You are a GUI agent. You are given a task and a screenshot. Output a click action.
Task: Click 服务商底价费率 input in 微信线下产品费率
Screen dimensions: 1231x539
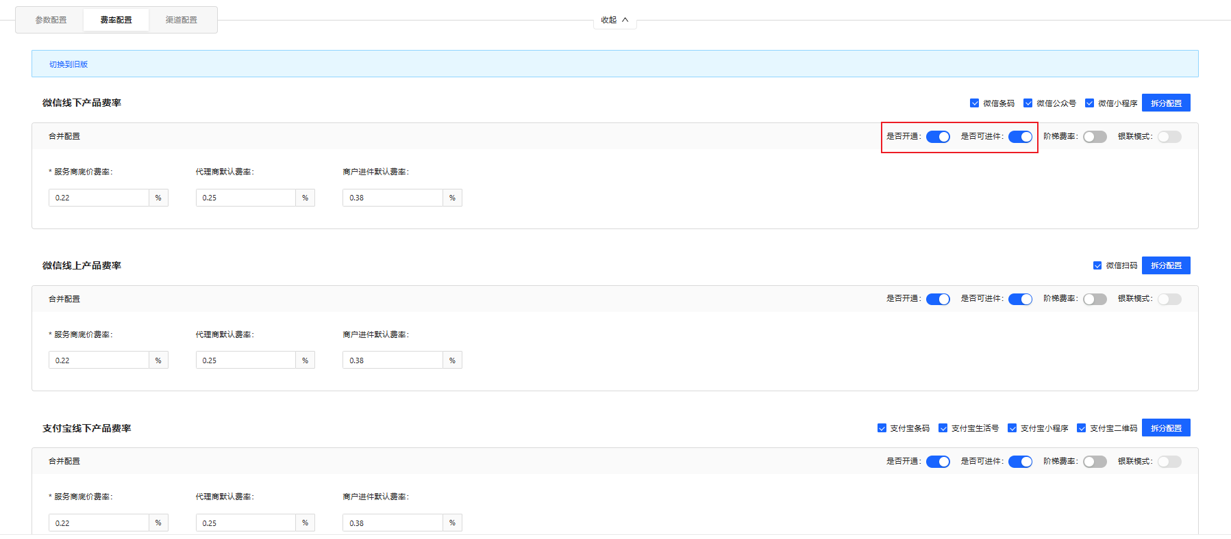pos(99,198)
